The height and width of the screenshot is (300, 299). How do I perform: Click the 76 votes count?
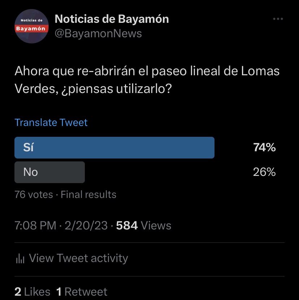coord(34,195)
